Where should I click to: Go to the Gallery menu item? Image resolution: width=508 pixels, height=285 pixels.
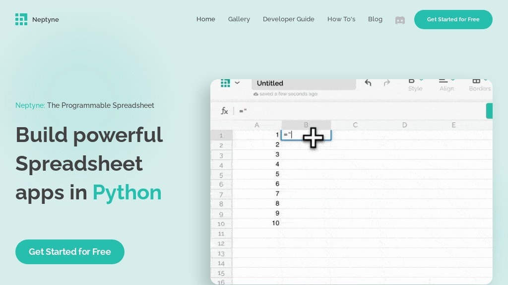click(x=239, y=19)
